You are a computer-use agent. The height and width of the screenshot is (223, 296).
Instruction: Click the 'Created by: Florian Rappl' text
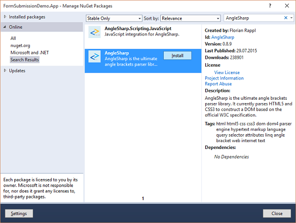click(x=230, y=31)
